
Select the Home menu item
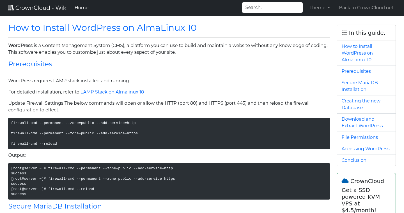coord(81,8)
